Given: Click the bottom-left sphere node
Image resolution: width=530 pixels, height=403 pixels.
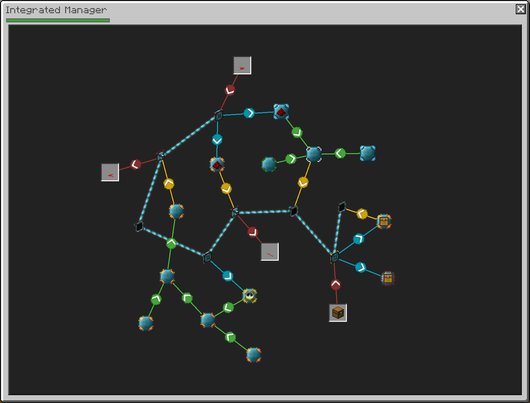Looking at the screenshot, I should click(x=146, y=323).
